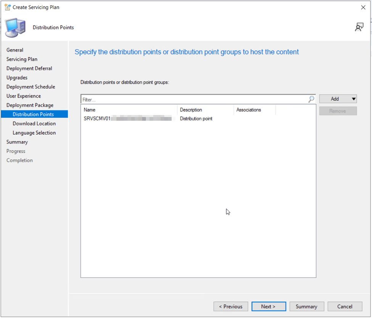Select Language Selection in the sidebar

coord(34,133)
